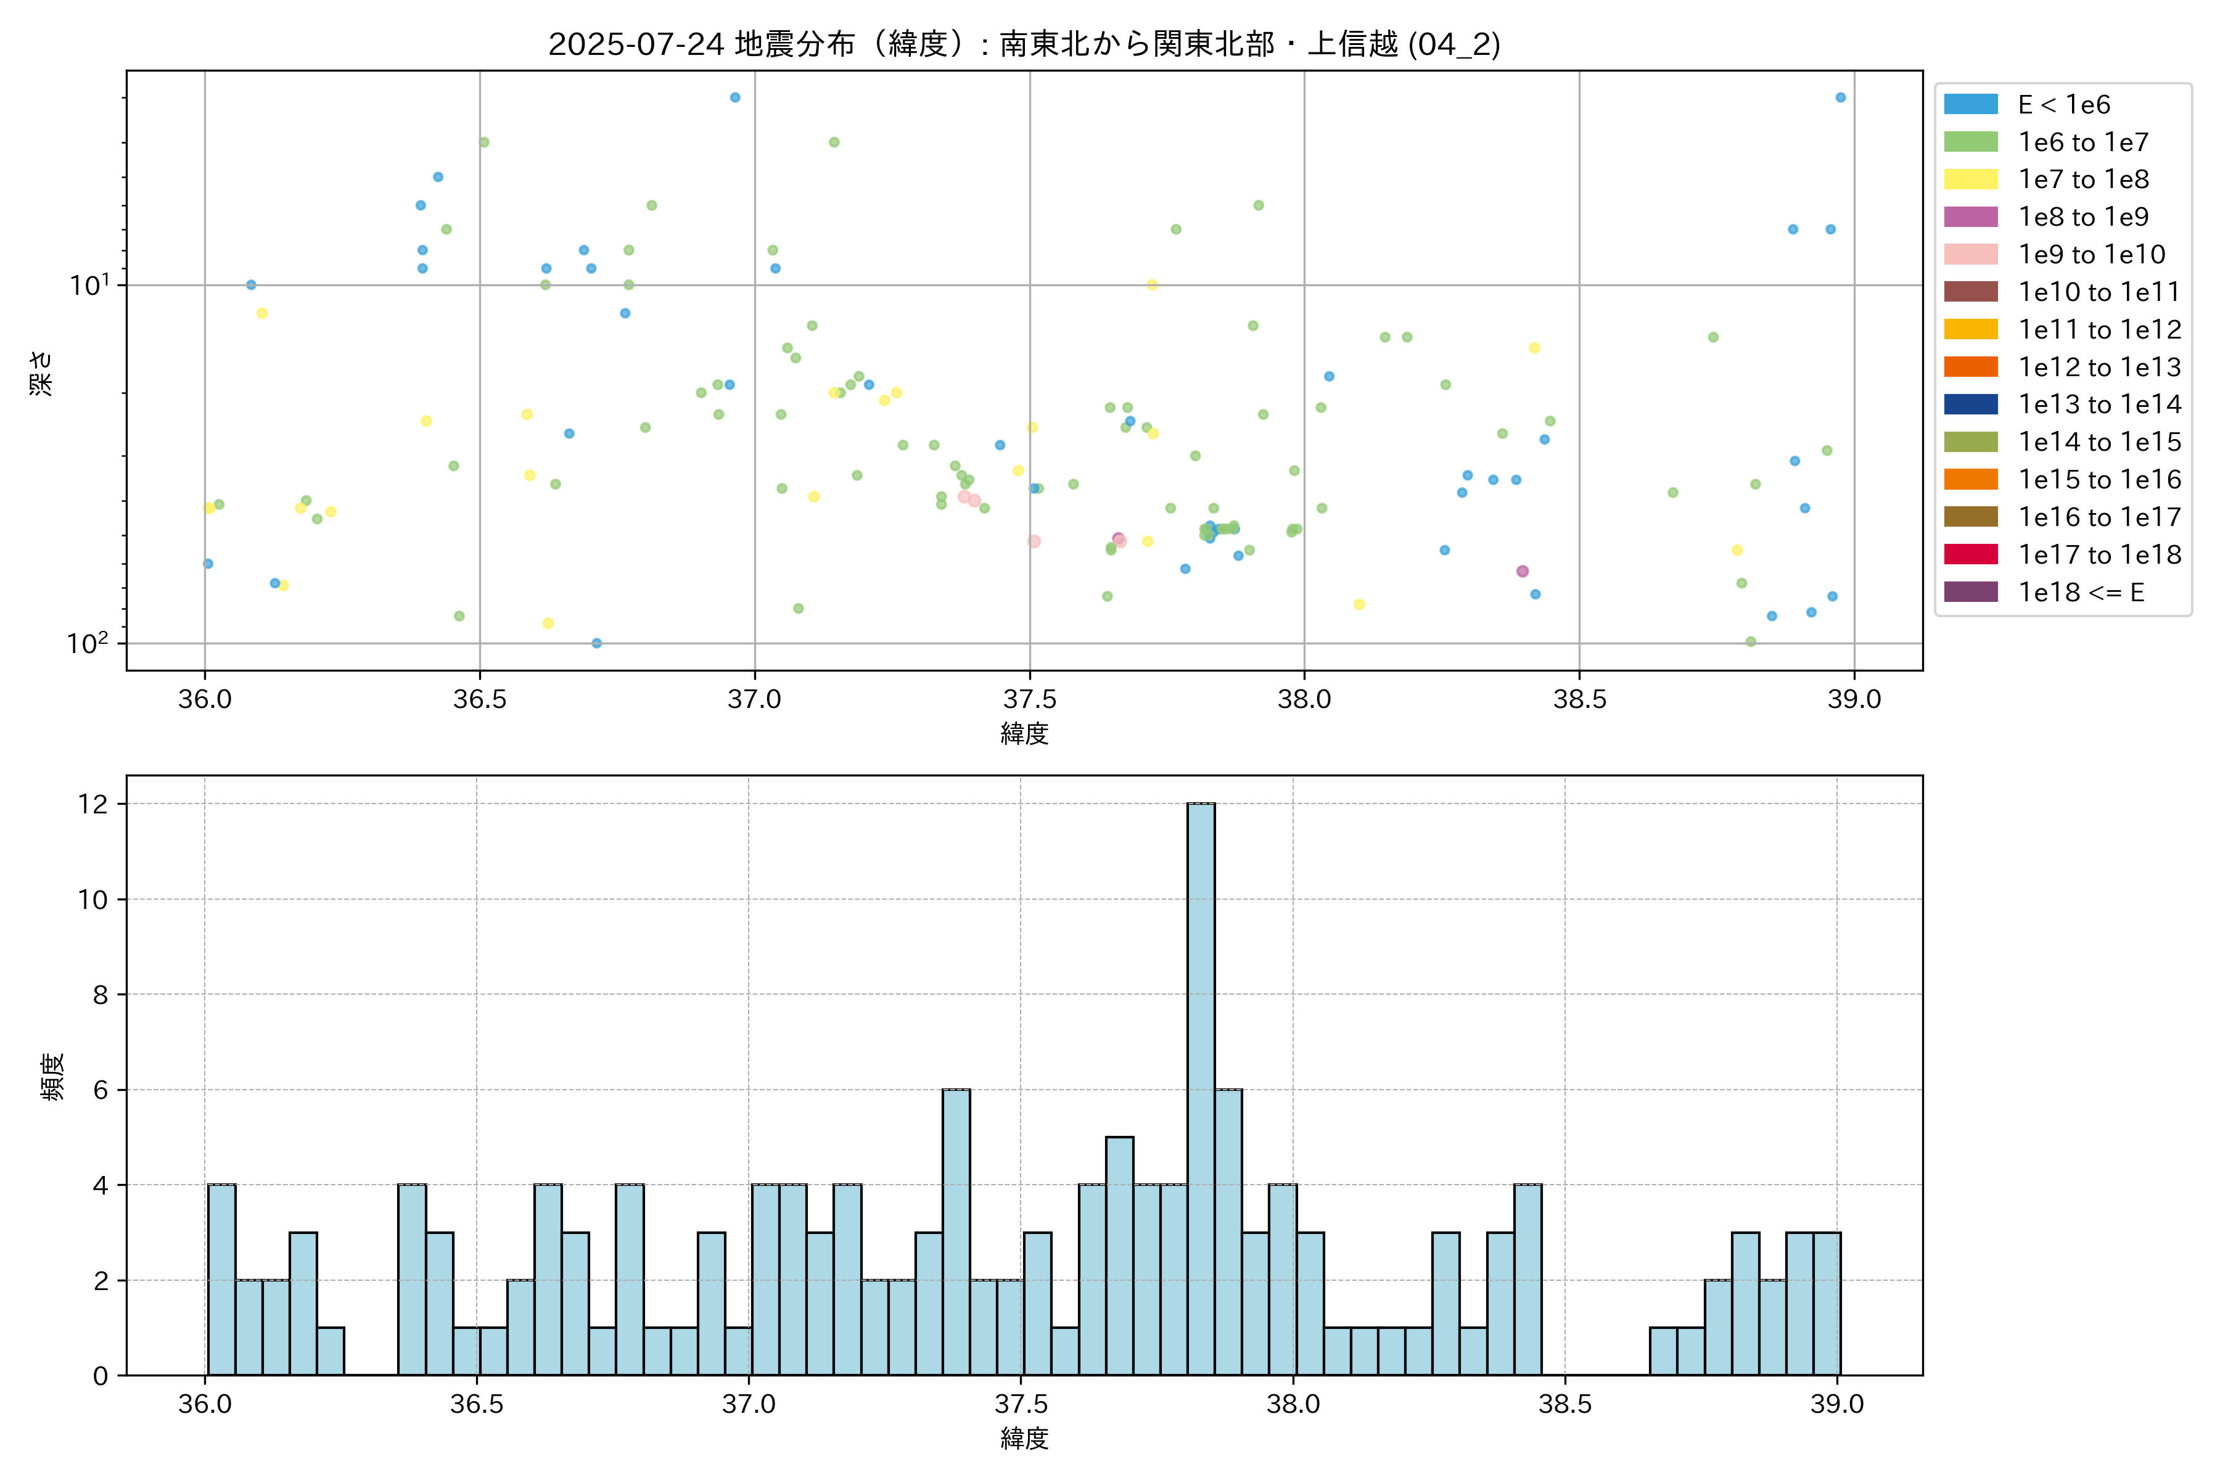
Task: Click the scatter plot's 緯度 x-axis label
Action: (1024, 733)
